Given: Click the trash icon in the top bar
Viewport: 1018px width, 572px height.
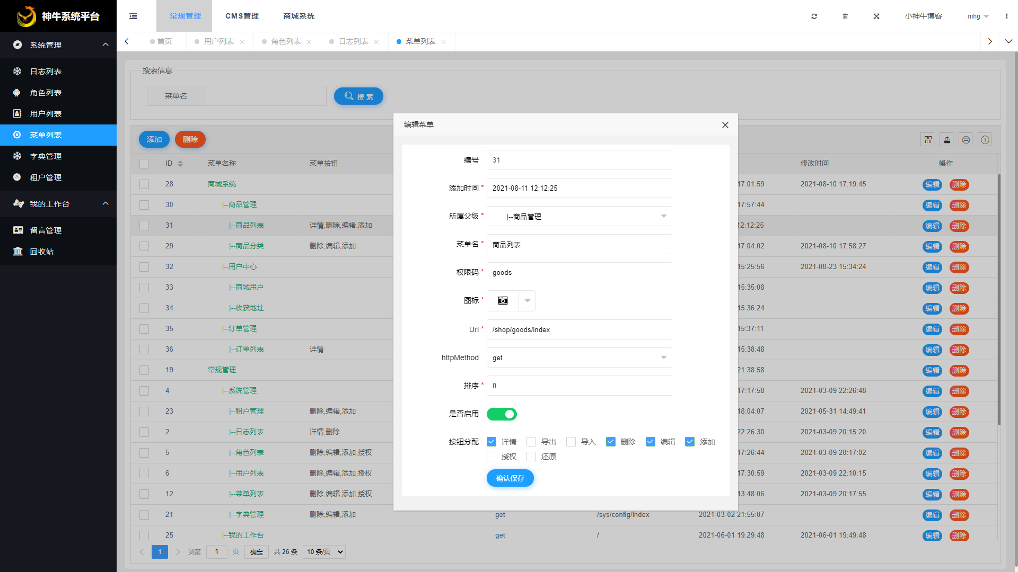Looking at the screenshot, I should [x=845, y=16].
